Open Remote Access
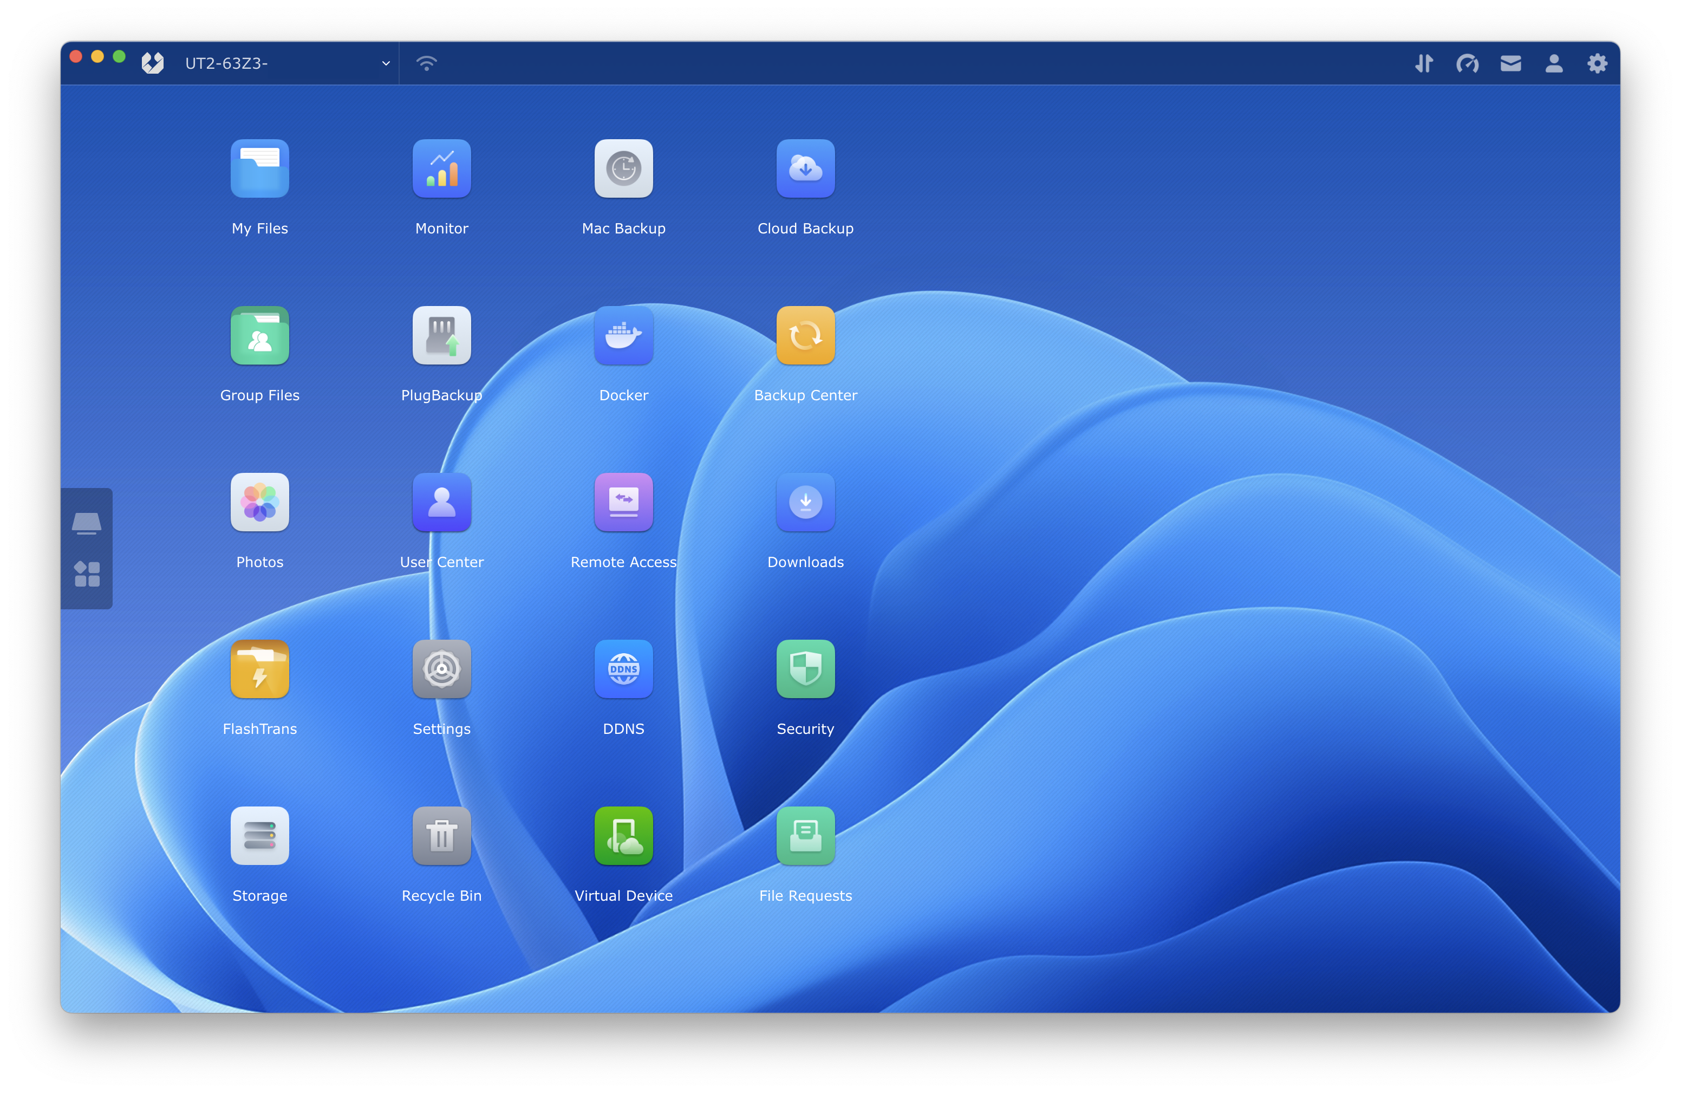The image size is (1681, 1093). click(623, 502)
